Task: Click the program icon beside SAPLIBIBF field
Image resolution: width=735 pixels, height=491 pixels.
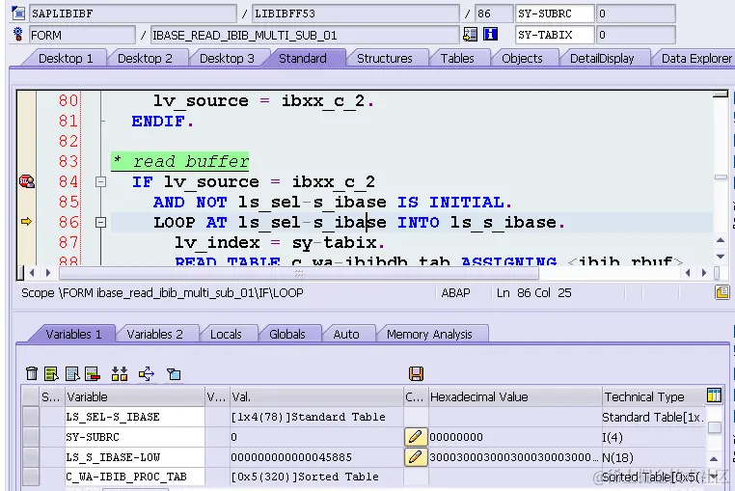Action: pyautogui.click(x=17, y=13)
